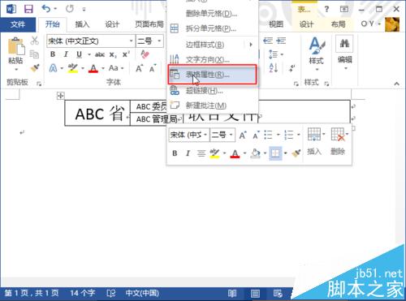
Task: Expand the Styles (样式) dropdown
Action: point(316,54)
